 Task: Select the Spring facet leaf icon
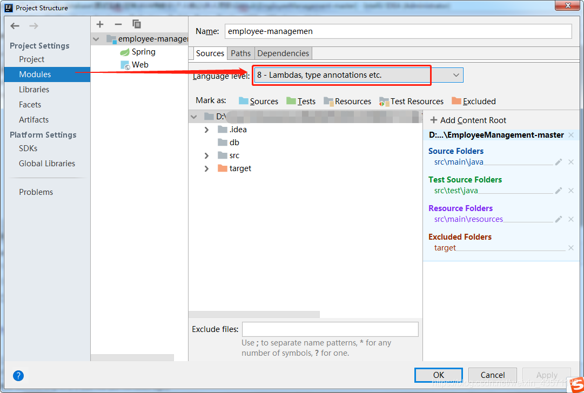tap(124, 52)
